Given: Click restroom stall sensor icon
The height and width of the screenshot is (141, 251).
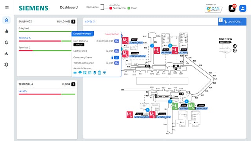Looking at the screenshot, I should pos(104,73).
